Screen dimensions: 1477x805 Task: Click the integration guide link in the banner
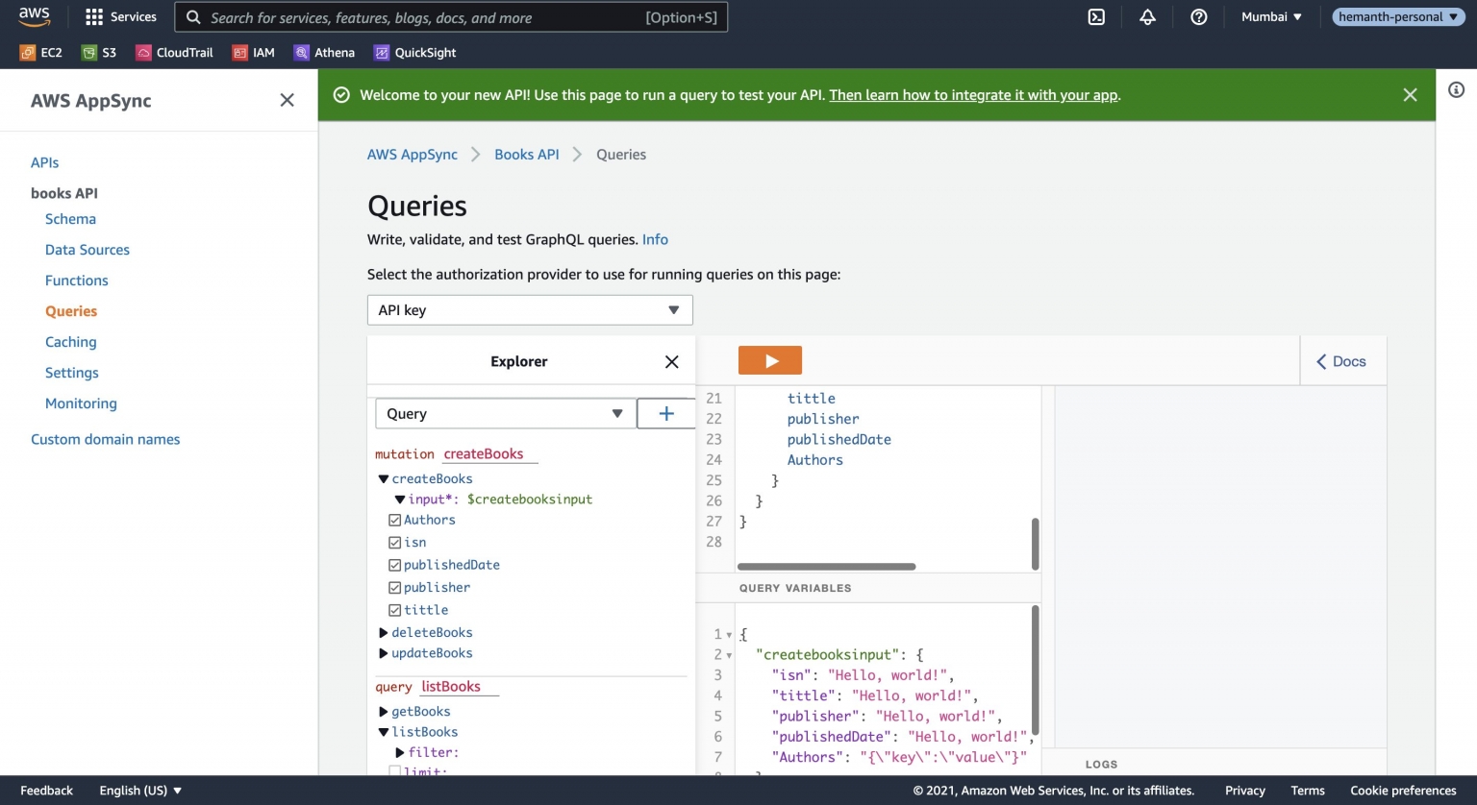click(973, 94)
